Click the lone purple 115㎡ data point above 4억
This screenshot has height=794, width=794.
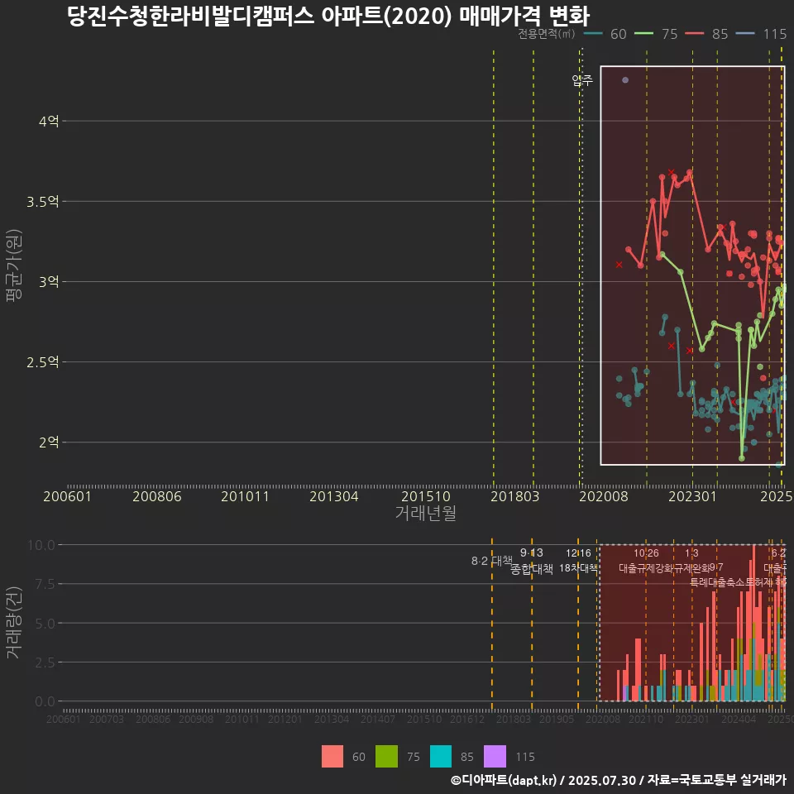click(x=625, y=80)
